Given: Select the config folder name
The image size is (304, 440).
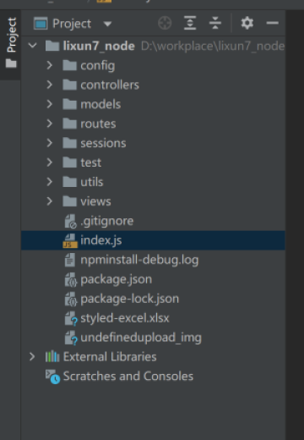Looking at the screenshot, I should (98, 66).
